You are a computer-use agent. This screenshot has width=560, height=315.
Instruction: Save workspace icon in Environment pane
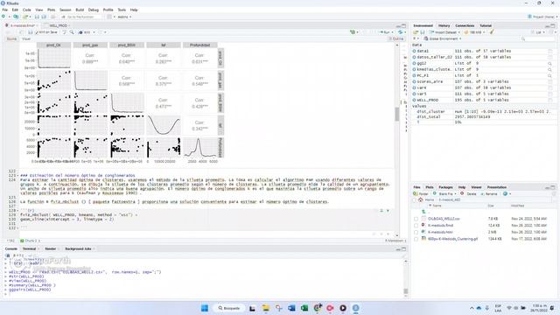coord(422,32)
